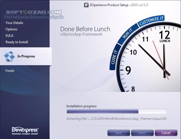Click the DXperience logo icon in title

pos(86,5)
